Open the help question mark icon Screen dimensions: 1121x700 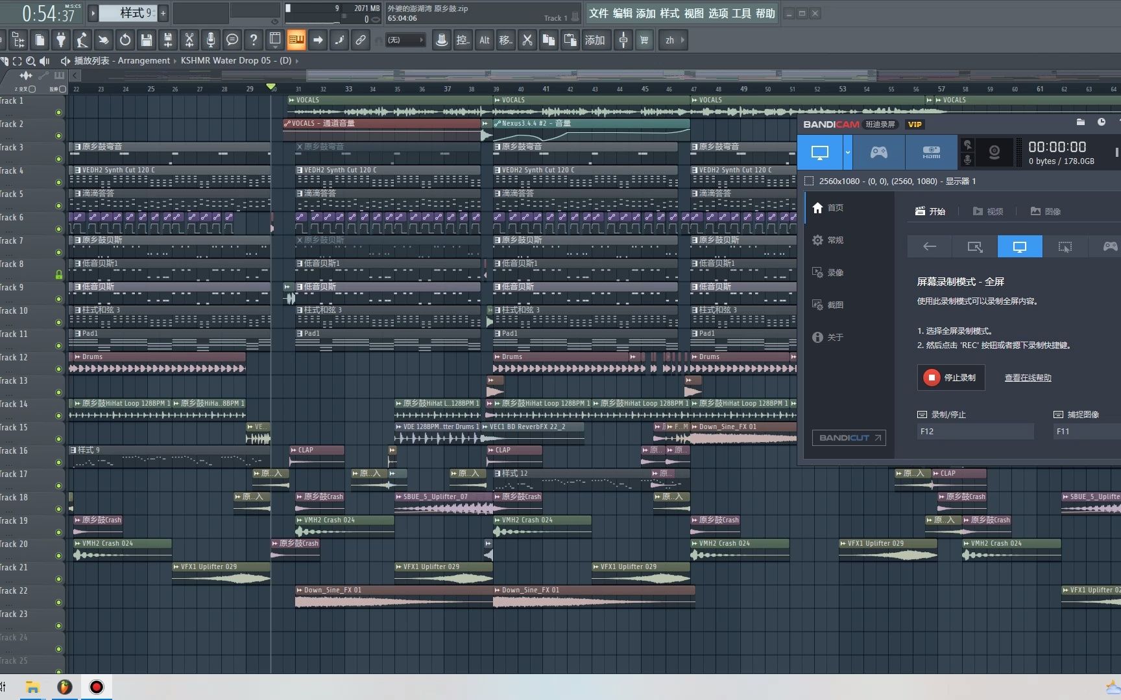[x=253, y=40]
